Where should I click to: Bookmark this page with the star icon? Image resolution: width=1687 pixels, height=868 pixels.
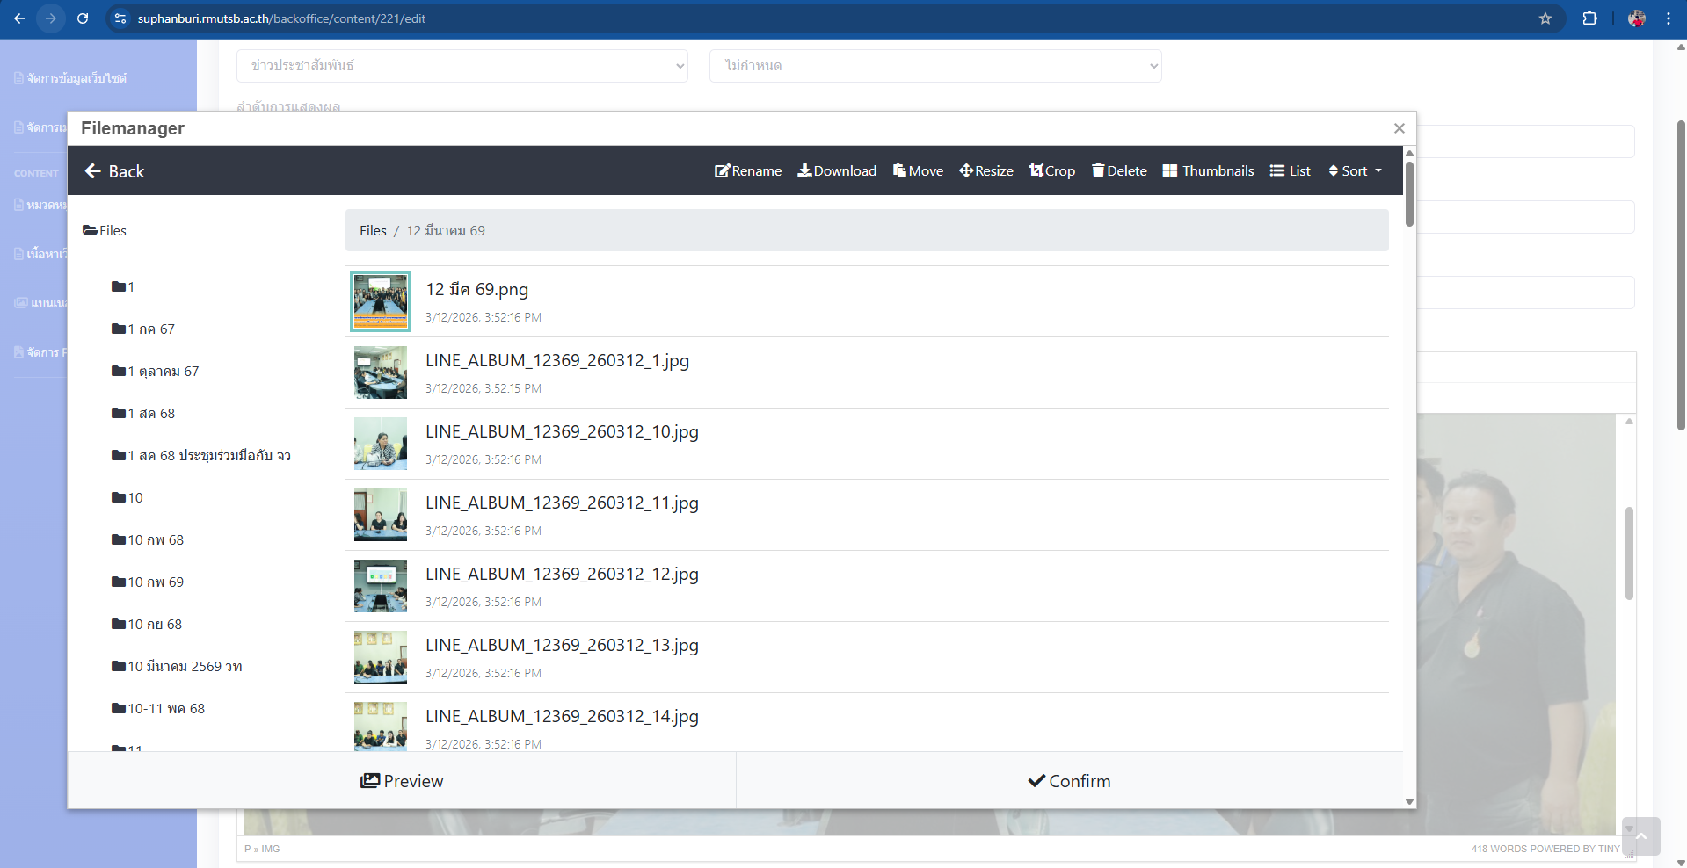1545,18
